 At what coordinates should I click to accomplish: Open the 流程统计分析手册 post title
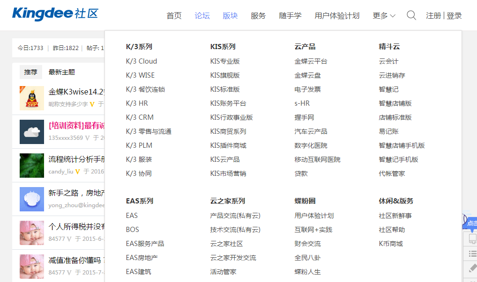point(76,159)
